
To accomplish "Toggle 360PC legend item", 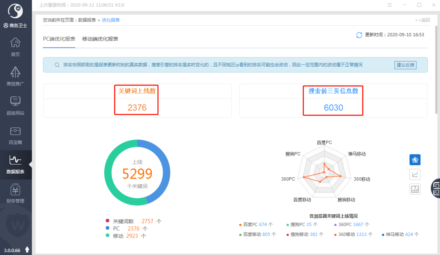I will 352,224.
